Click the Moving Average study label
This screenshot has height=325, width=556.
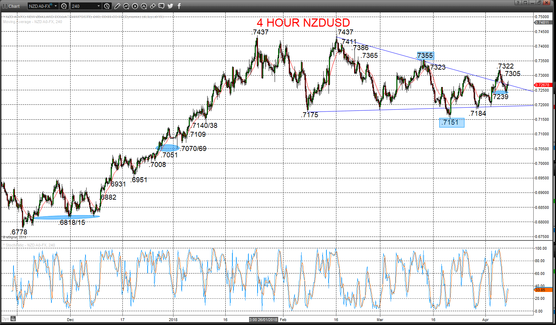(33, 22)
